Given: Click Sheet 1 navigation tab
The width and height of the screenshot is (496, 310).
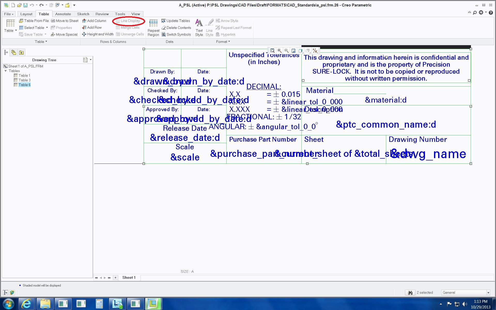Looking at the screenshot, I should (x=129, y=277).
